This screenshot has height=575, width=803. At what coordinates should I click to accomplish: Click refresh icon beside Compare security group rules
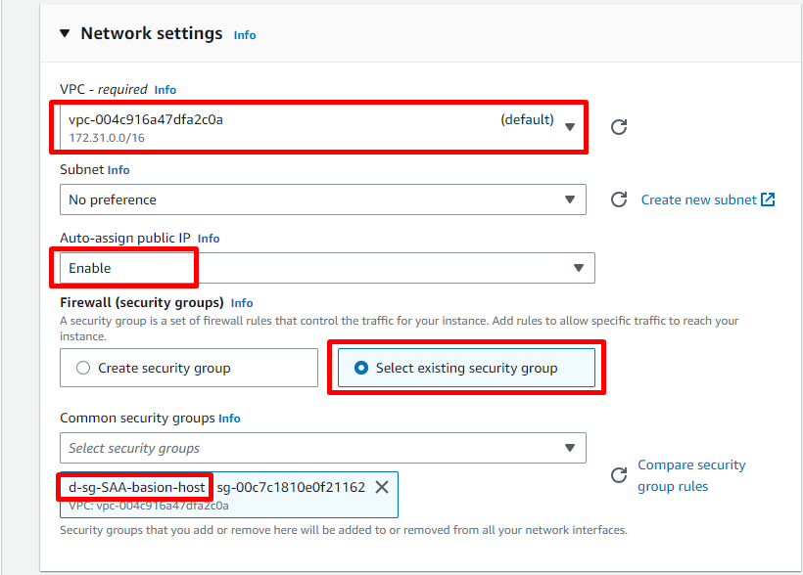(619, 475)
